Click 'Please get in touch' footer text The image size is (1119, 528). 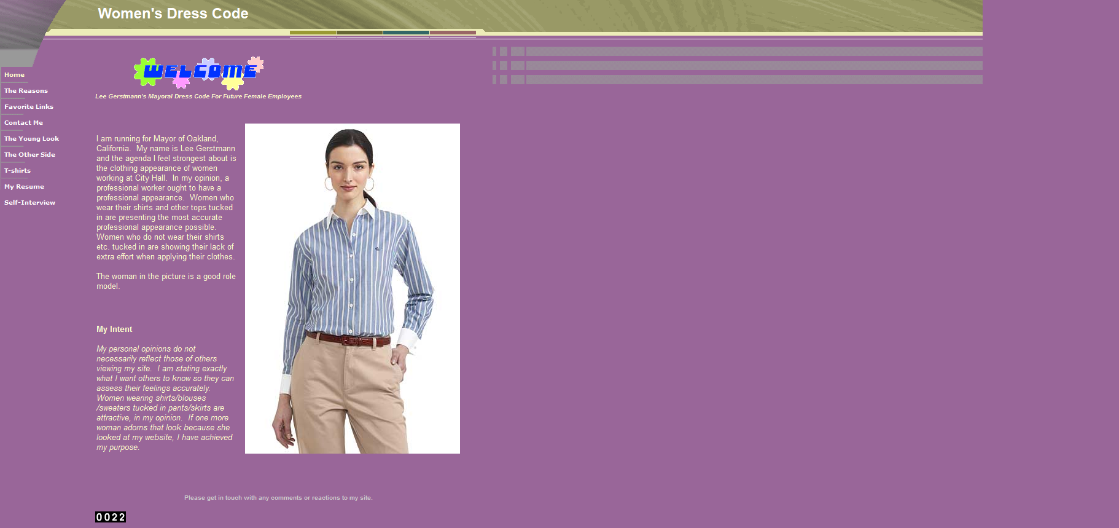point(278,498)
